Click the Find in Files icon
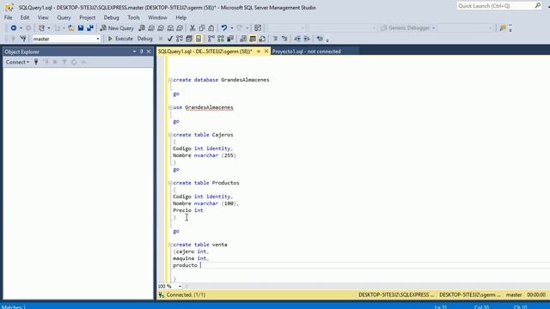This screenshot has height=309, width=550. pos(503,28)
